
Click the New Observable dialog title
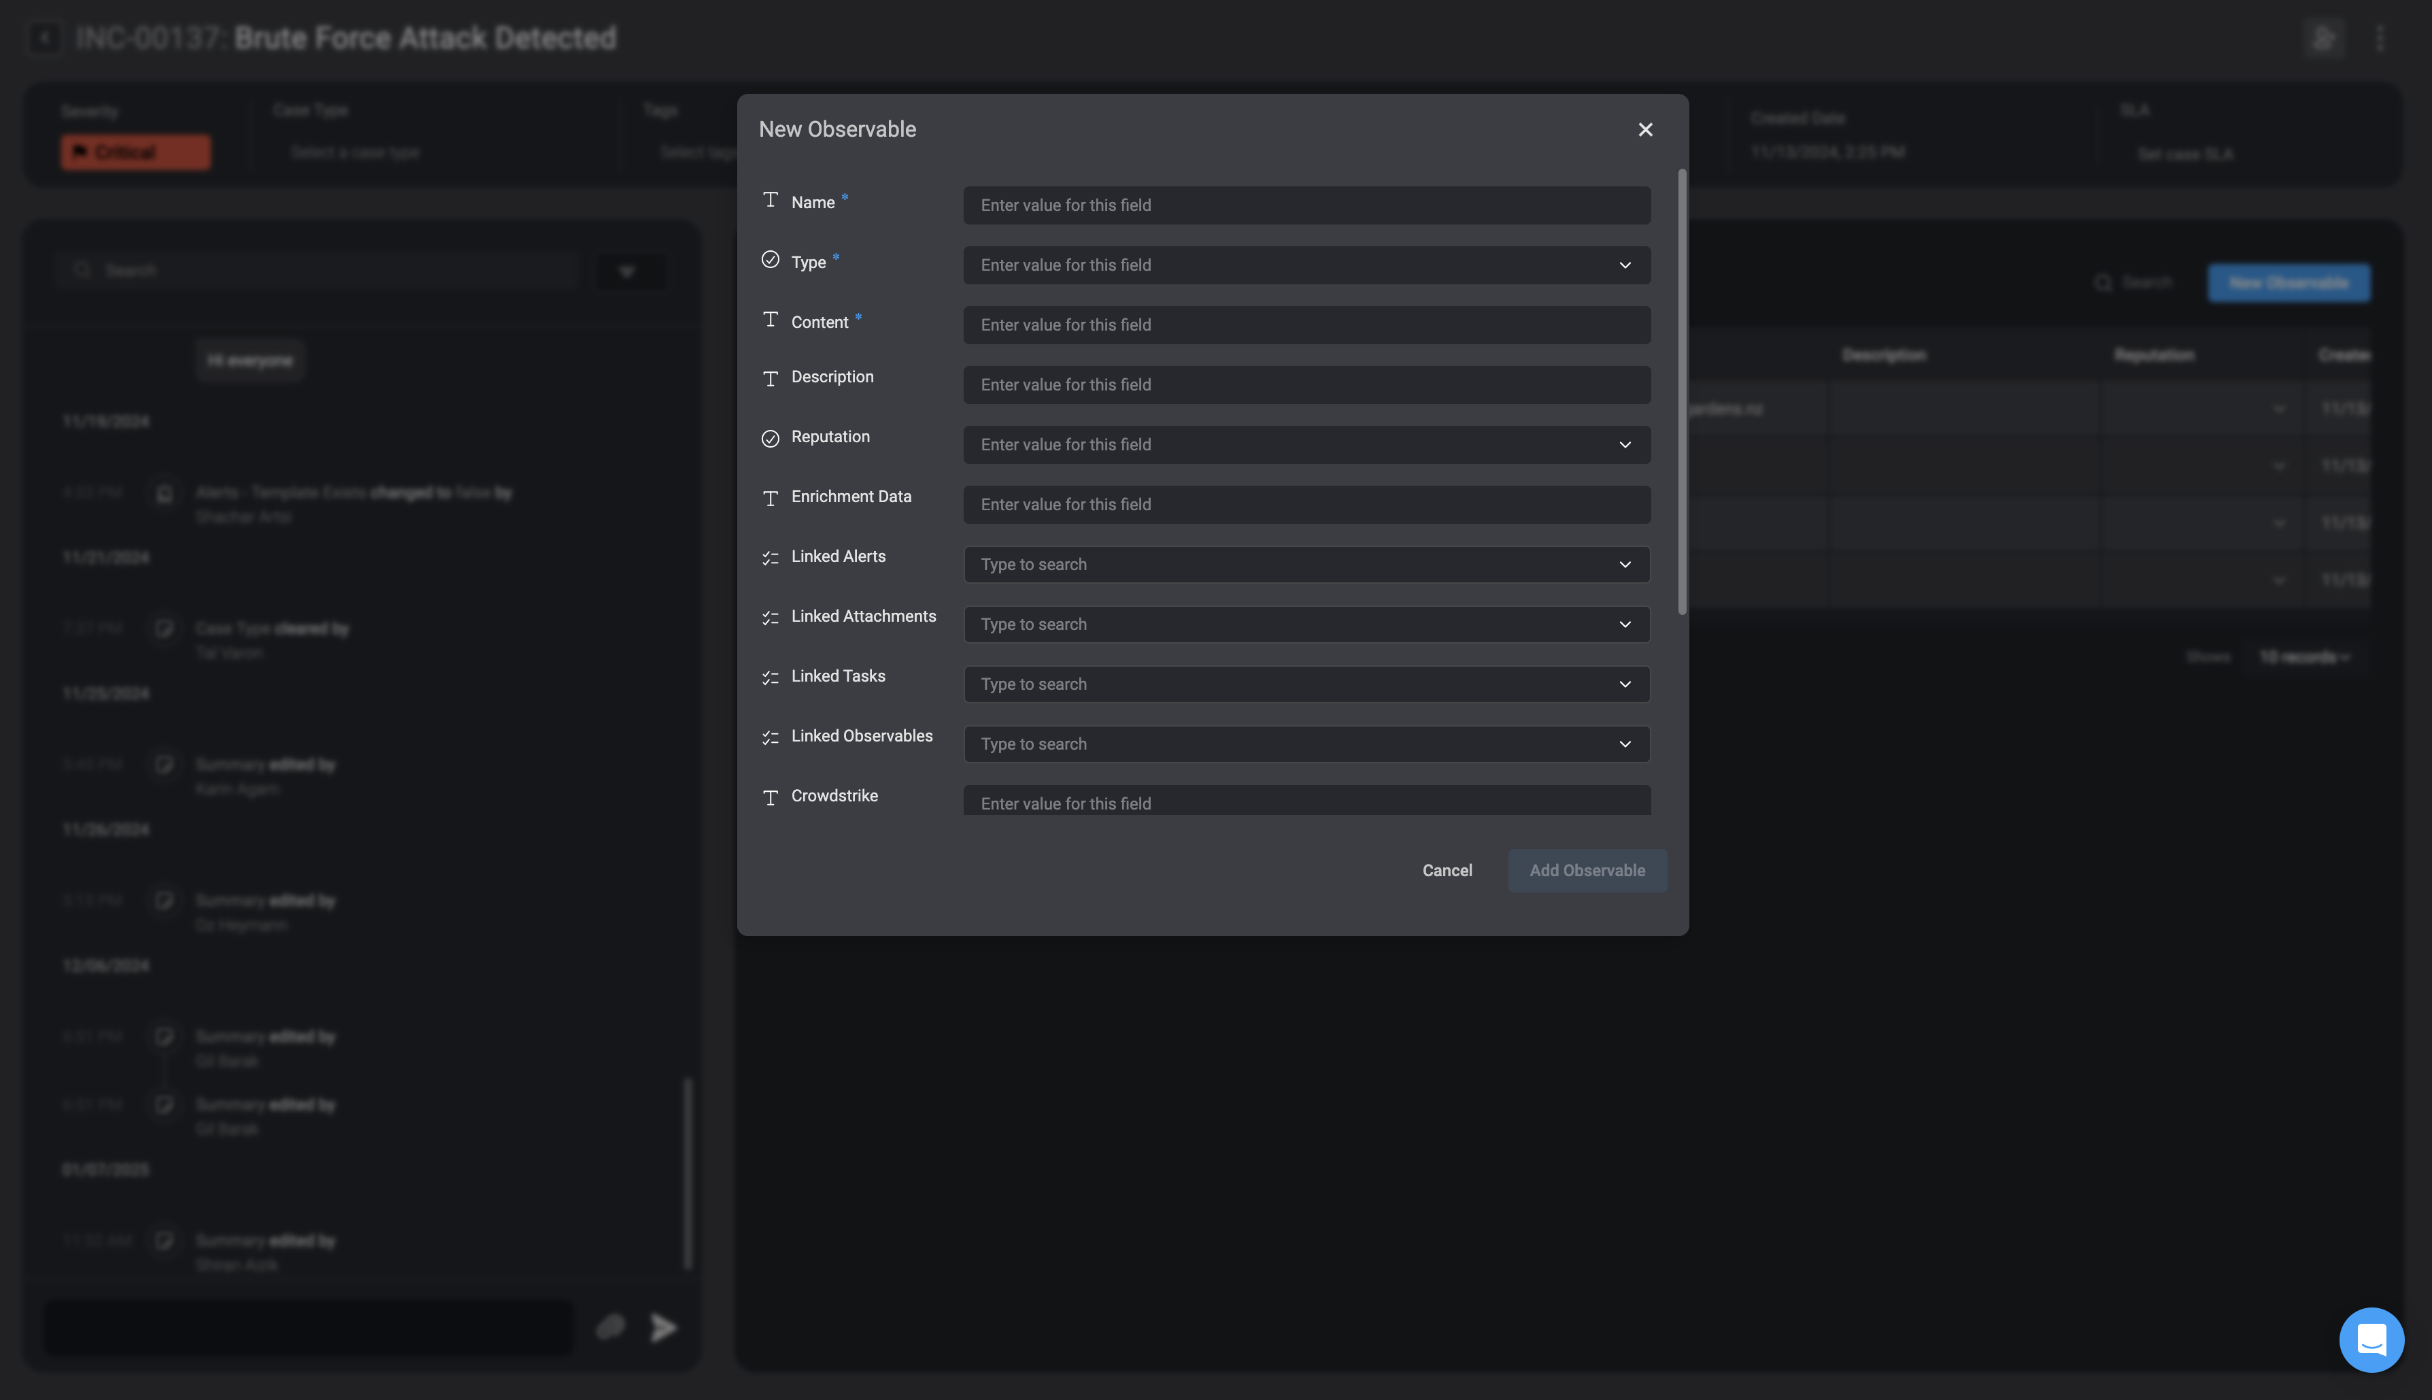coord(837,130)
